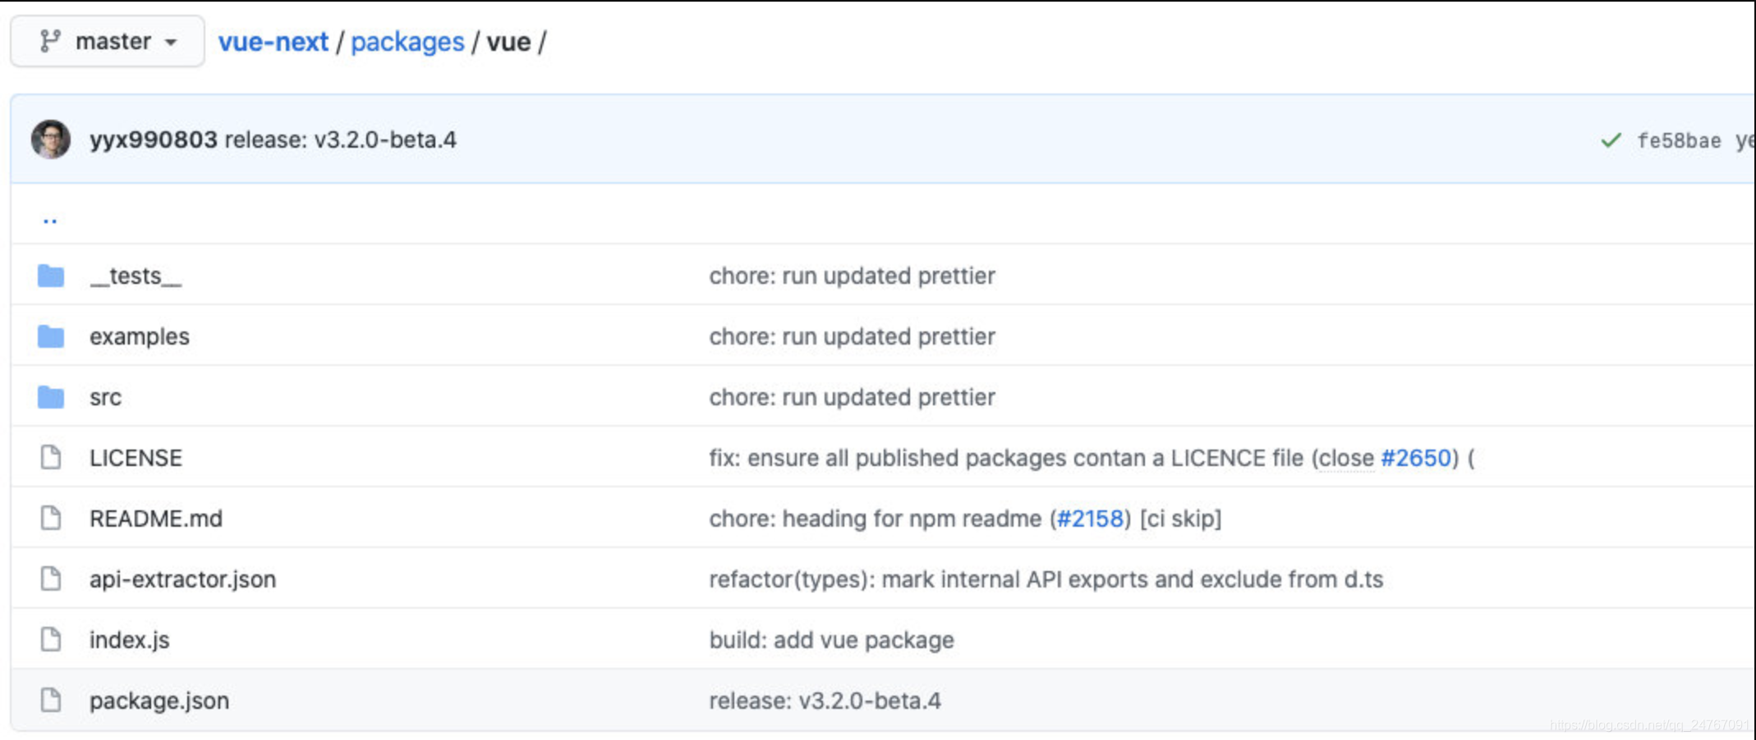Click the yyx990803 author name
The width and height of the screenshot is (1756, 740).
pos(153,139)
